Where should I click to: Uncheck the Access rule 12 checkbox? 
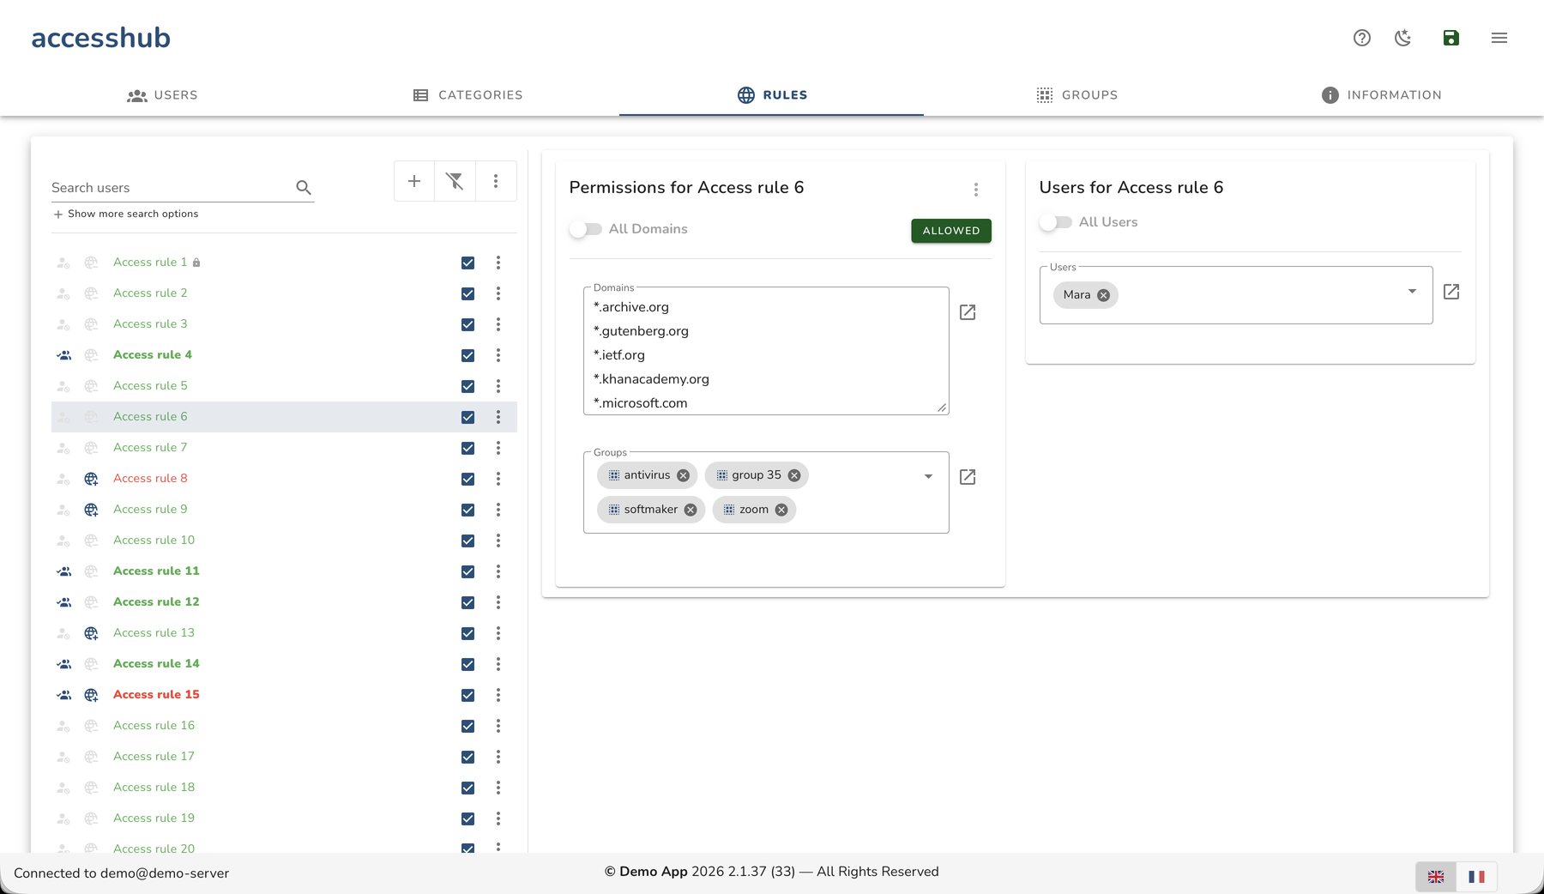pyautogui.click(x=467, y=602)
